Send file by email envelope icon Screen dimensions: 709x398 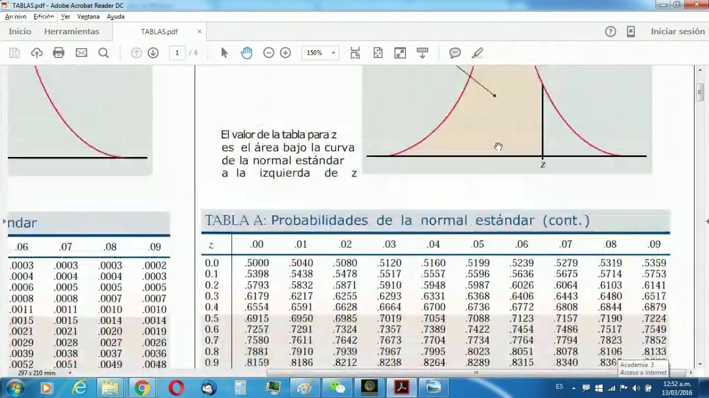81,53
